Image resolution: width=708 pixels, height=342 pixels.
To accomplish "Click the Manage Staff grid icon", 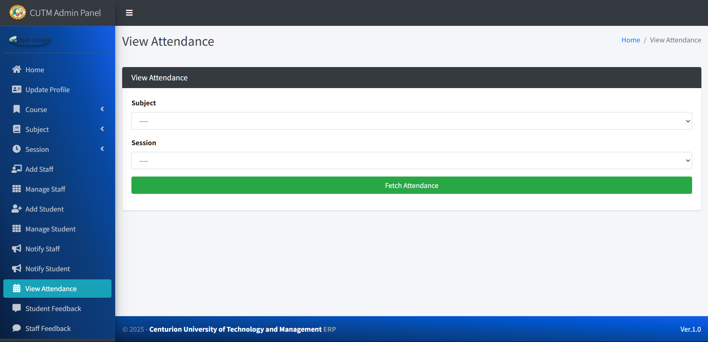I will (17, 189).
